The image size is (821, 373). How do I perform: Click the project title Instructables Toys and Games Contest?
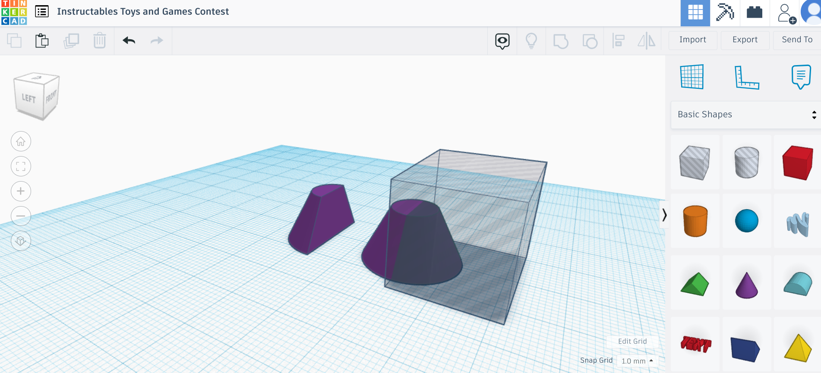tap(143, 12)
